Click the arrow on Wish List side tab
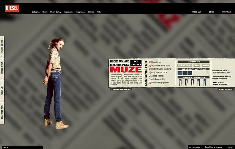This screenshot has width=235, height=149. (2, 100)
